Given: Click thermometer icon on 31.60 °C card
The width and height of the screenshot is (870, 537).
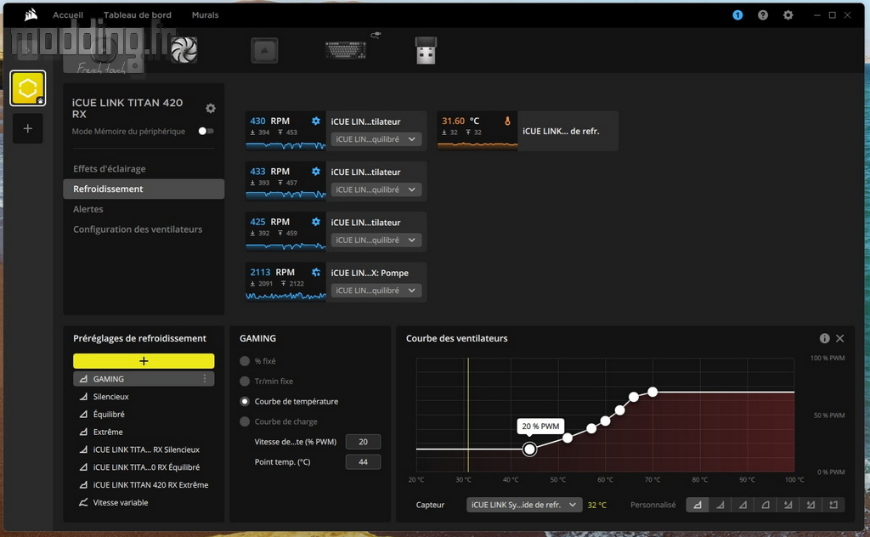Looking at the screenshot, I should [x=507, y=121].
